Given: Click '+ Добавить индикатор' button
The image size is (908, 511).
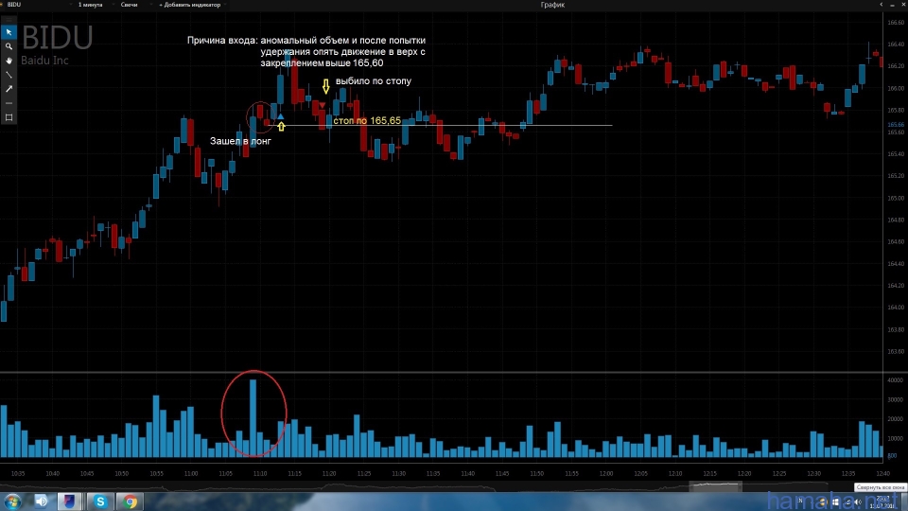Looking at the screenshot, I should [190, 5].
